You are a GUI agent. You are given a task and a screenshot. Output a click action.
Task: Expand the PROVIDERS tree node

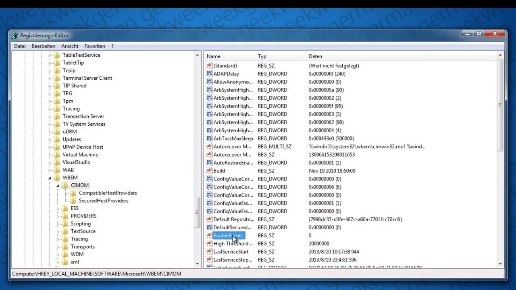[58, 216]
